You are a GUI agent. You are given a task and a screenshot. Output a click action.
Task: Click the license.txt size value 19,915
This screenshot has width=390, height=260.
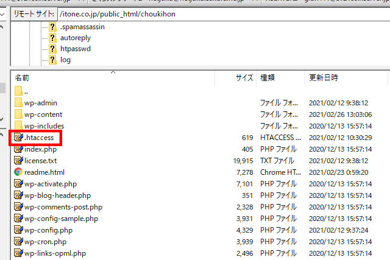(x=243, y=161)
